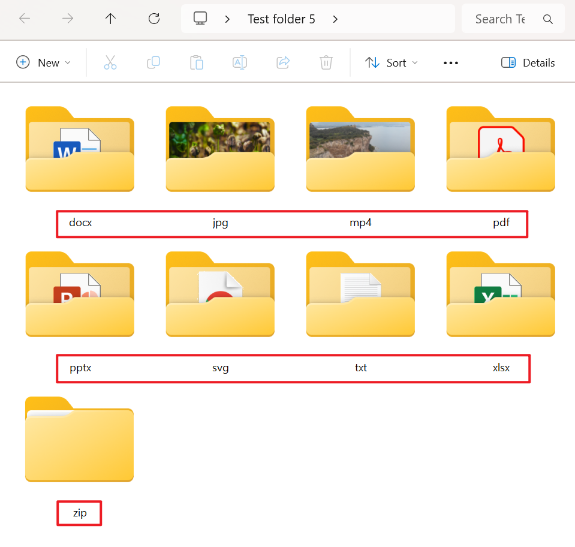The height and width of the screenshot is (547, 575).
Task: Expand the chevron after Test folder 5
Action: 335,19
